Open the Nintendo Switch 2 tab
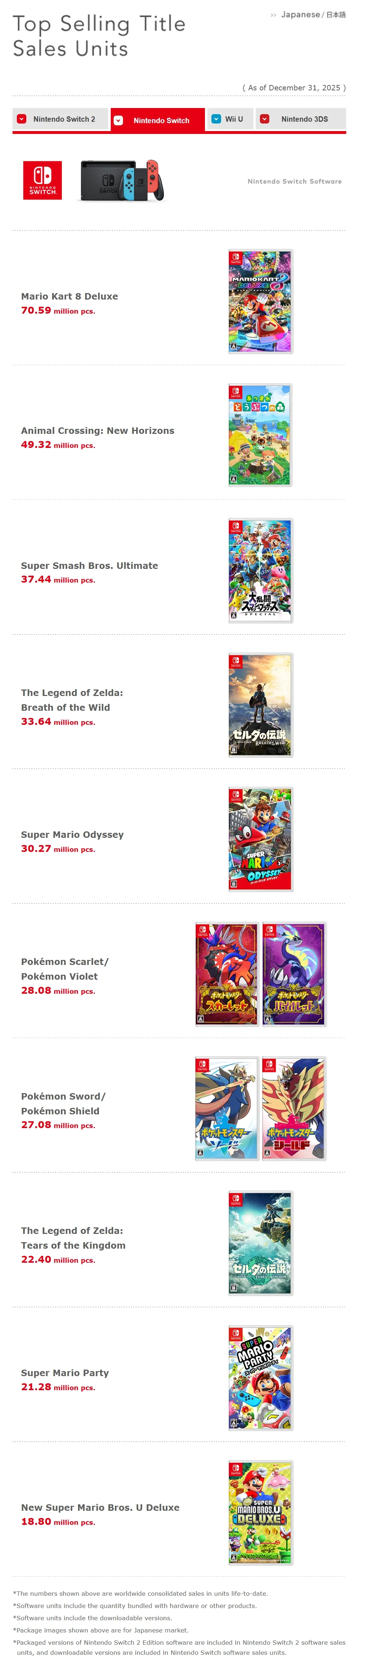Screen dimensions: 366x1671 pyautogui.click(x=60, y=120)
